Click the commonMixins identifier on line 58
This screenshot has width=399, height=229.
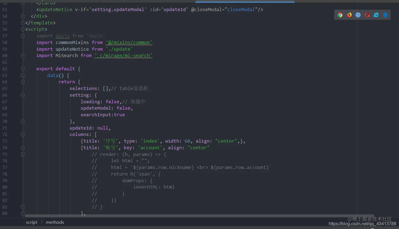point(72,42)
